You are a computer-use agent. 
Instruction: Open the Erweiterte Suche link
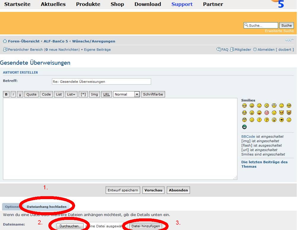coord(279,31)
